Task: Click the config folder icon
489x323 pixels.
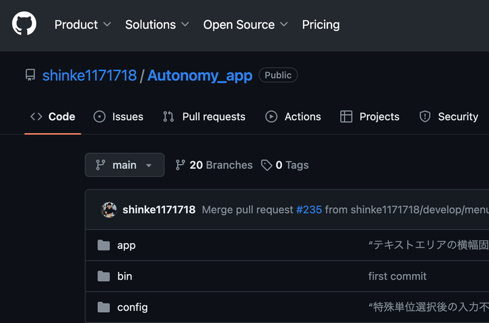Action: [x=103, y=307]
